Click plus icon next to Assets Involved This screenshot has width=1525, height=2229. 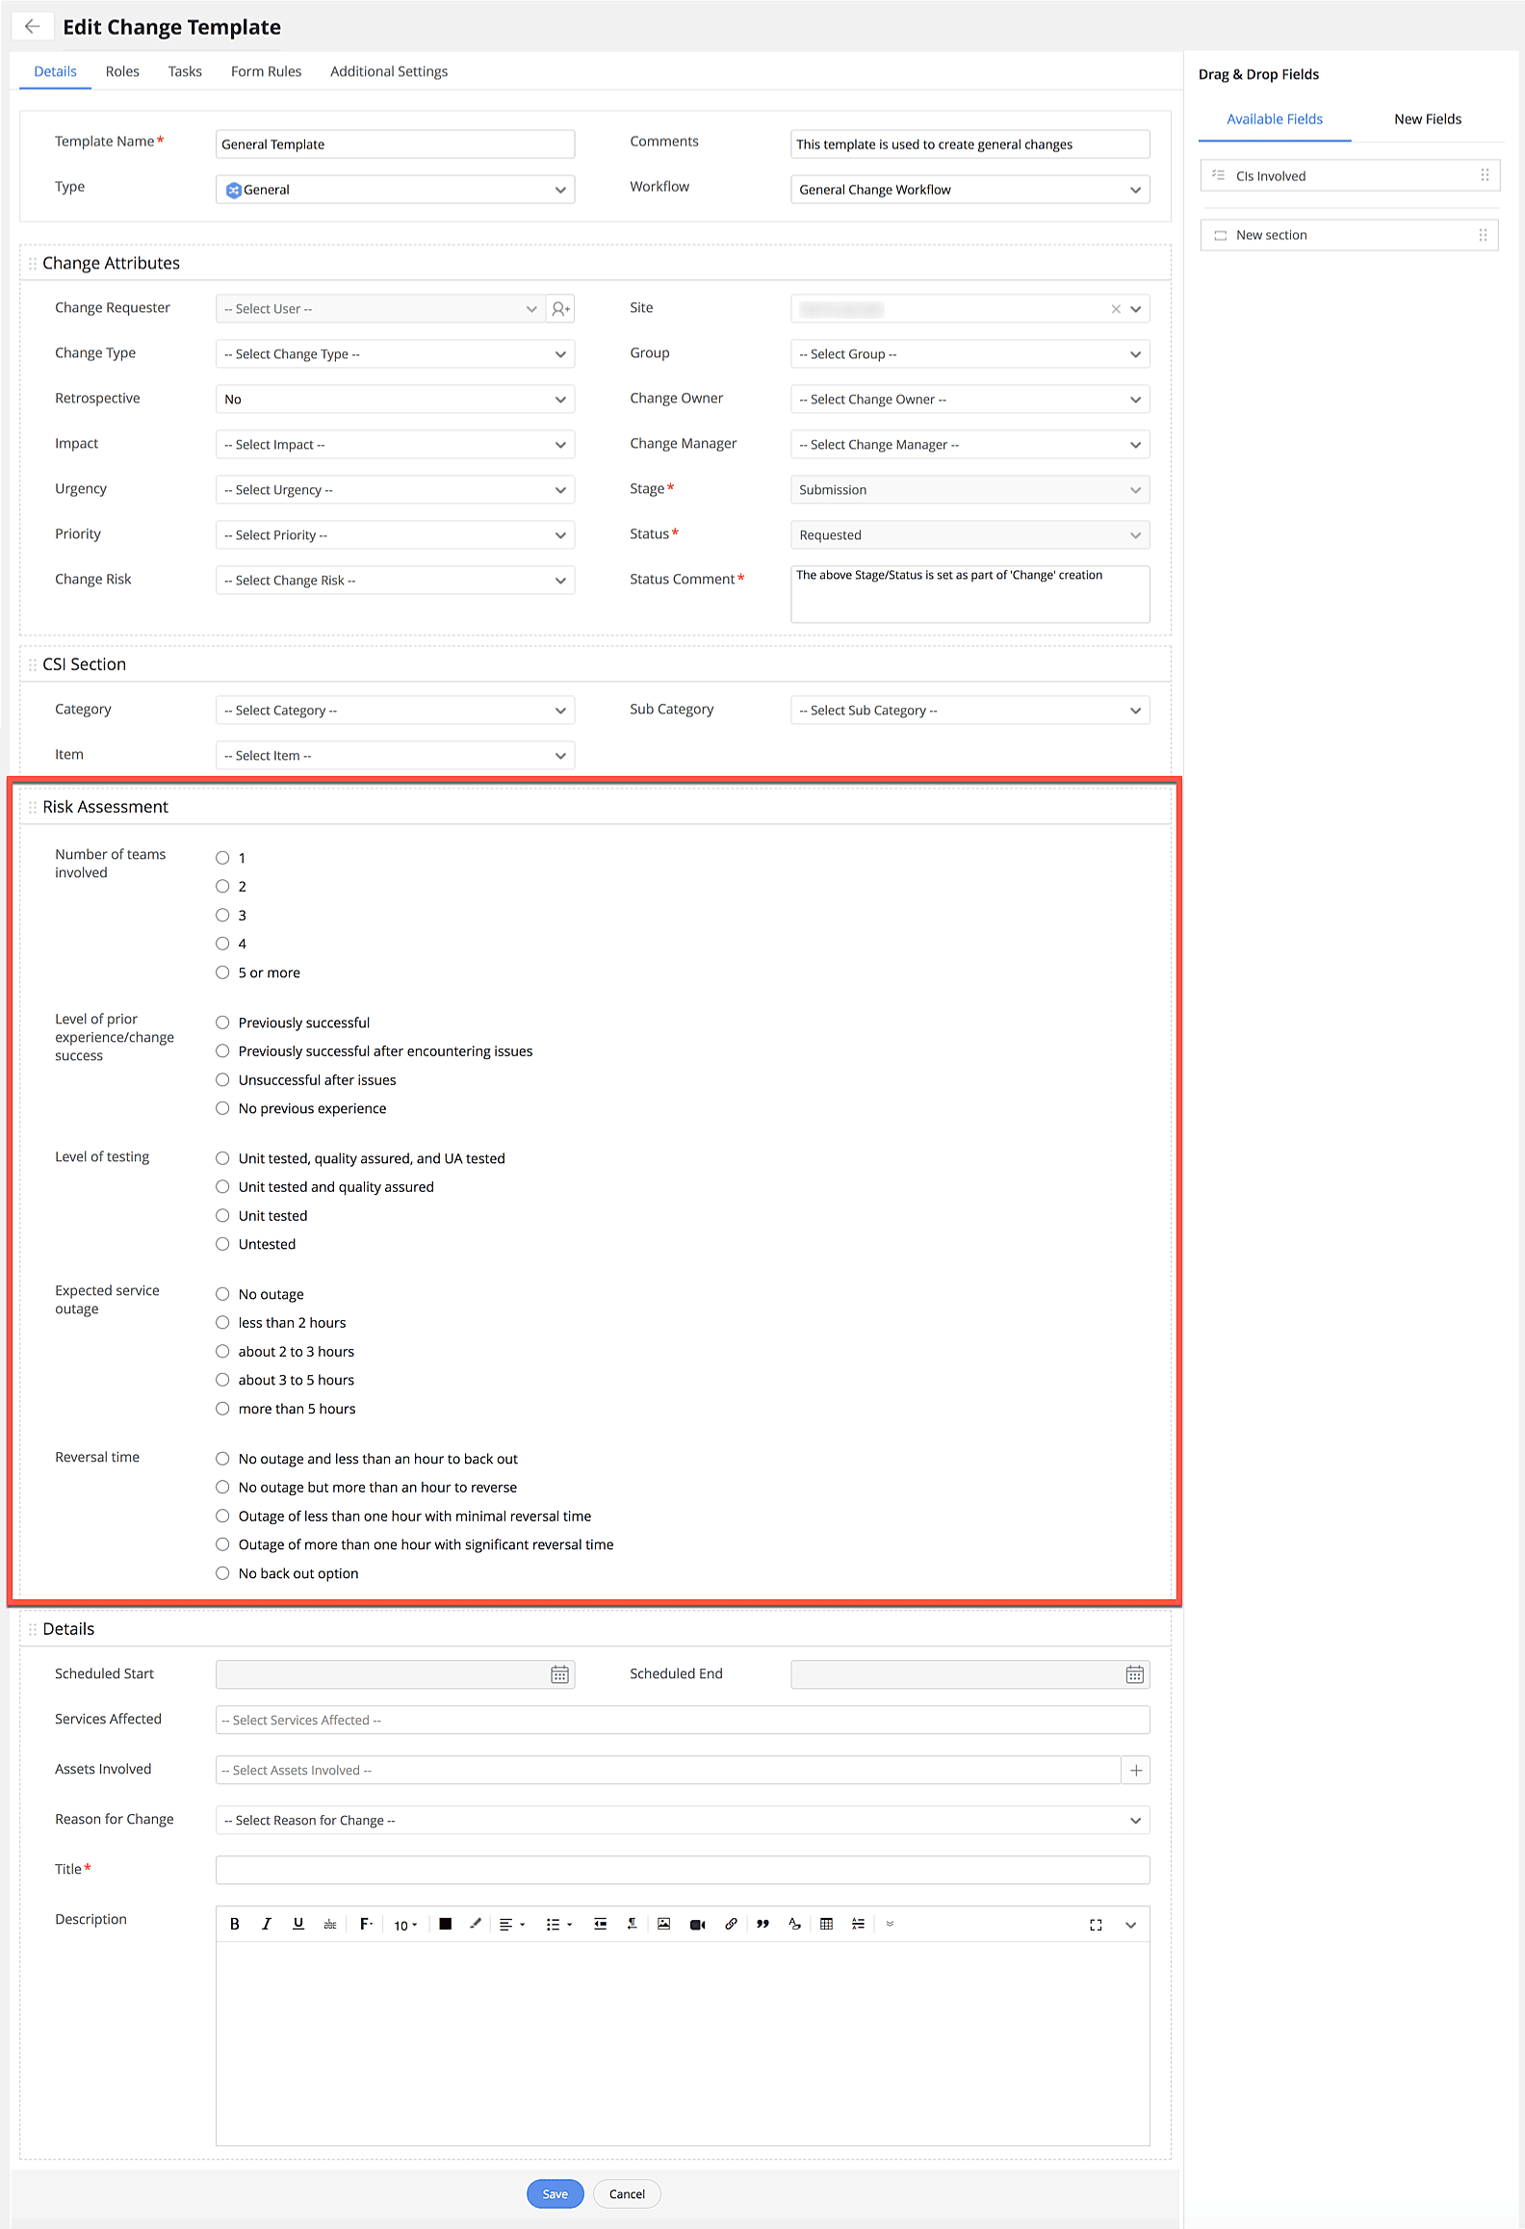(x=1136, y=1770)
